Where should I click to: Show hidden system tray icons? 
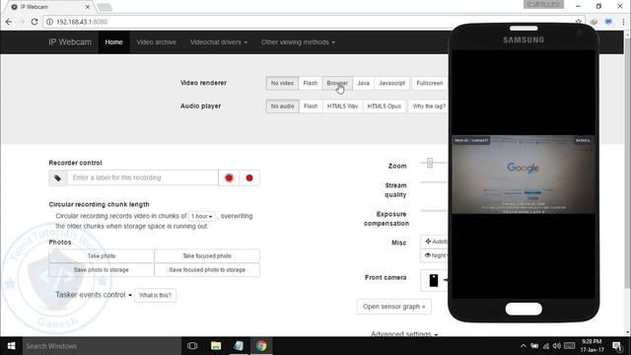[524, 346]
